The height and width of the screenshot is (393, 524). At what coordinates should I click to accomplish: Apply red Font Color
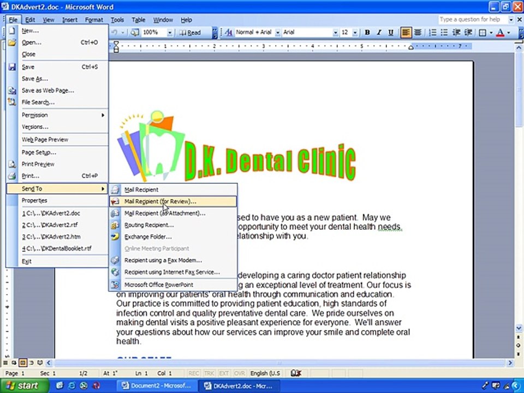pos(501,32)
